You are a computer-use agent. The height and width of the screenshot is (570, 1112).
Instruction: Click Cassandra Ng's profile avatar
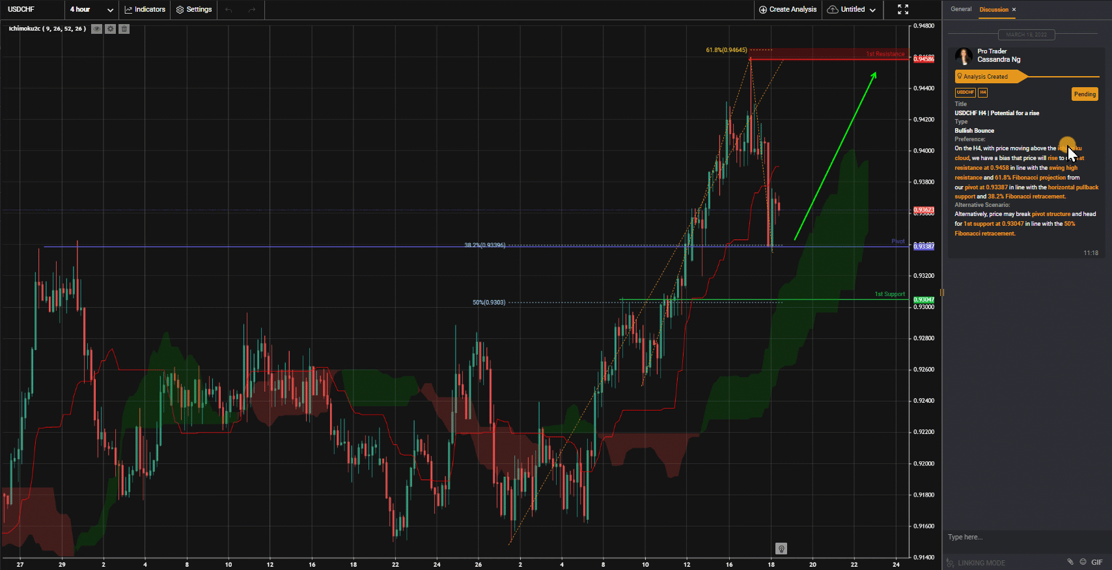(x=964, y=56)
